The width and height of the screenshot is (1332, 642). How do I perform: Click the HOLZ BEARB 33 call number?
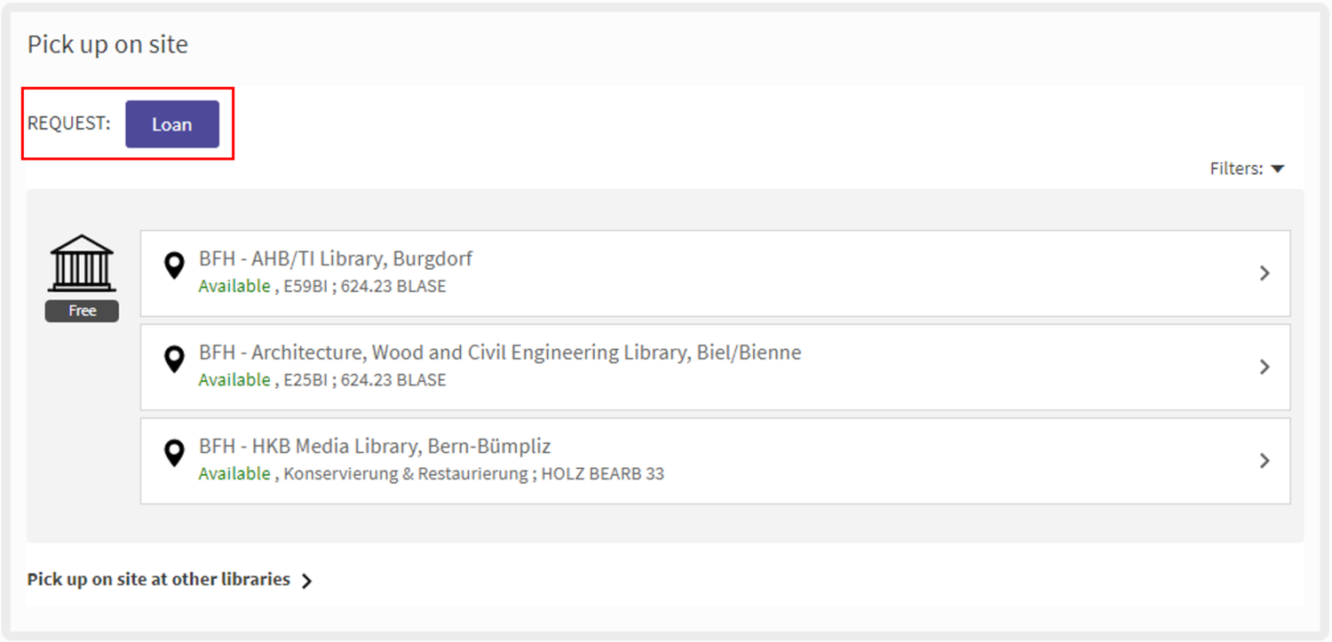602,474
